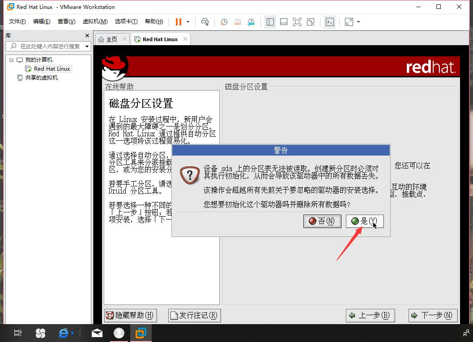Click the 下一步(N) button
The height and width of the screenshot is (342, 473).
(433, 316)
